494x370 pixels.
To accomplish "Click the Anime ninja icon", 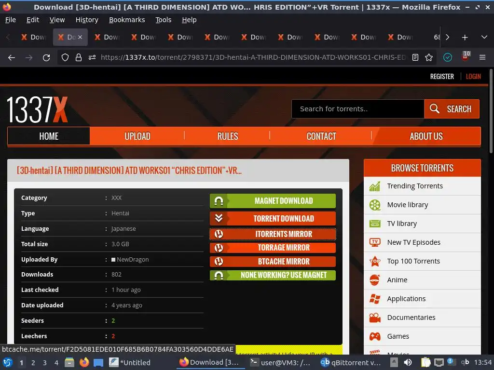I will [x=375, y=280].
